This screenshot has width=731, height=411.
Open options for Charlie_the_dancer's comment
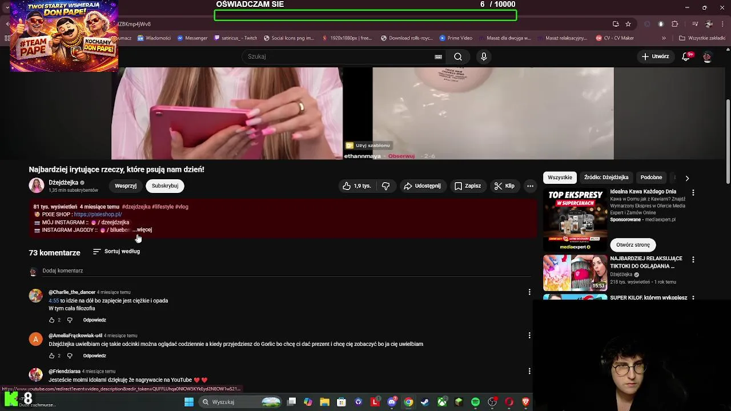529,292
